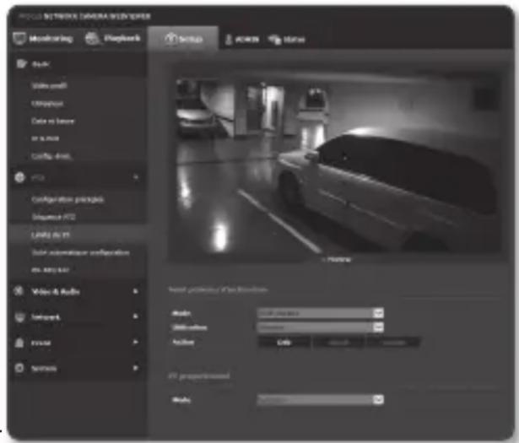Expand the Video & Audio menu arrow
This screenshot has width=519, height=443.
(135, 292)
